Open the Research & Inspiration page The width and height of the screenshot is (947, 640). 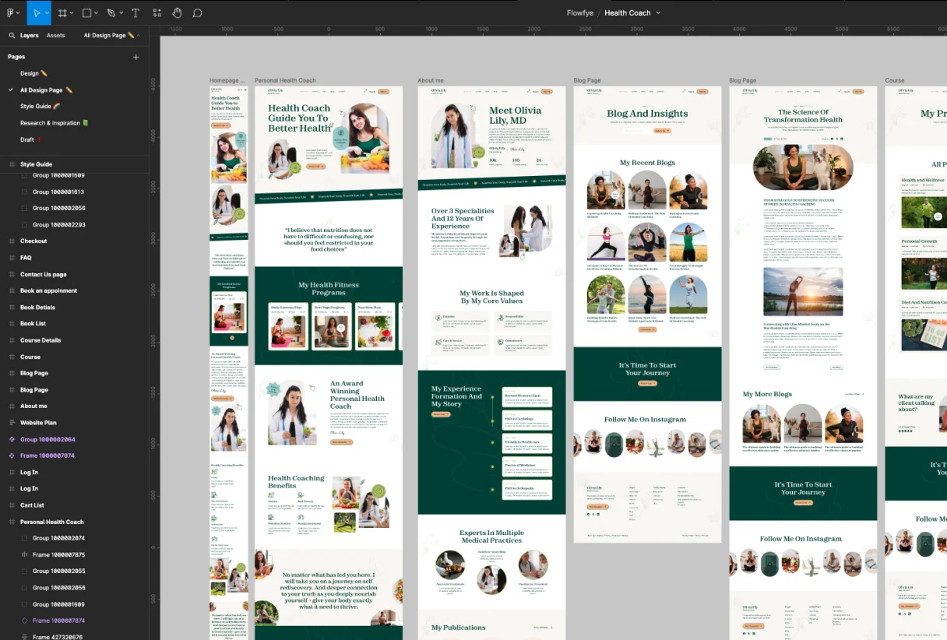point(55,123)
